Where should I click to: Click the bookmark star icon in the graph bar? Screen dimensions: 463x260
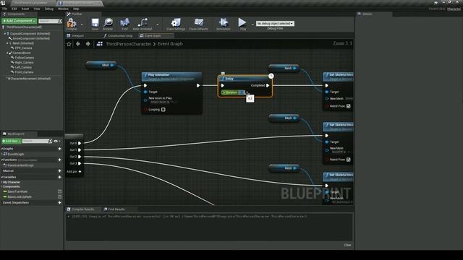tap(69, 44)
